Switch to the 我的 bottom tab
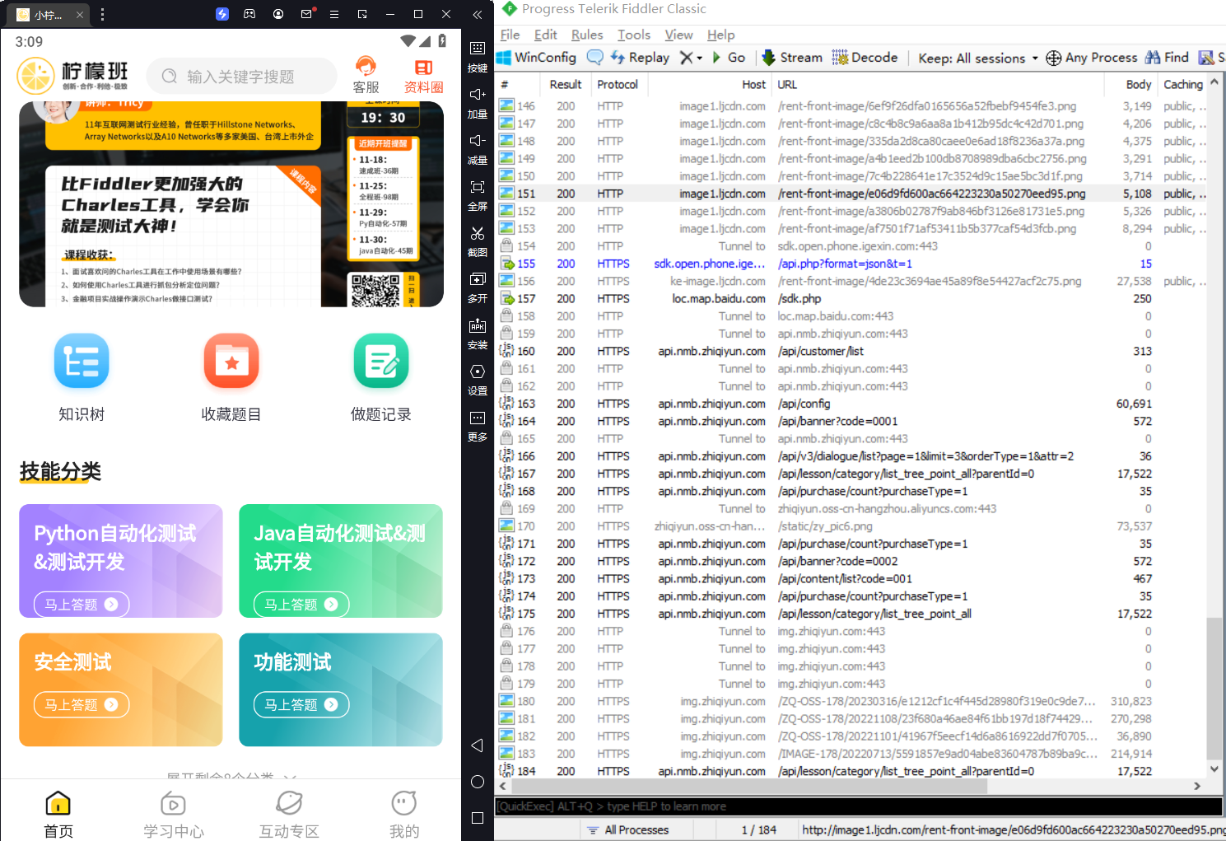Screen dimensions: 1226x841 [x=404, y=814]
